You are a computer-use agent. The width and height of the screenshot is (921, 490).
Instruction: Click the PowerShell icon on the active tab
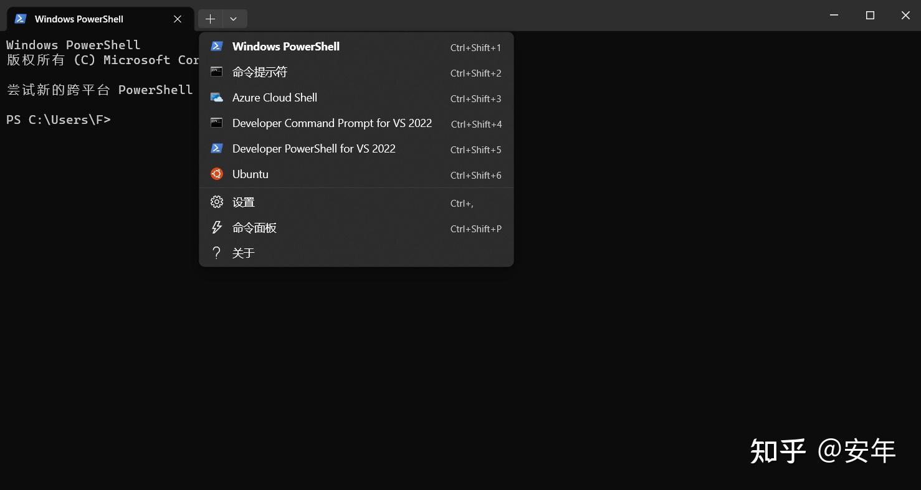(x=21, y=19)
